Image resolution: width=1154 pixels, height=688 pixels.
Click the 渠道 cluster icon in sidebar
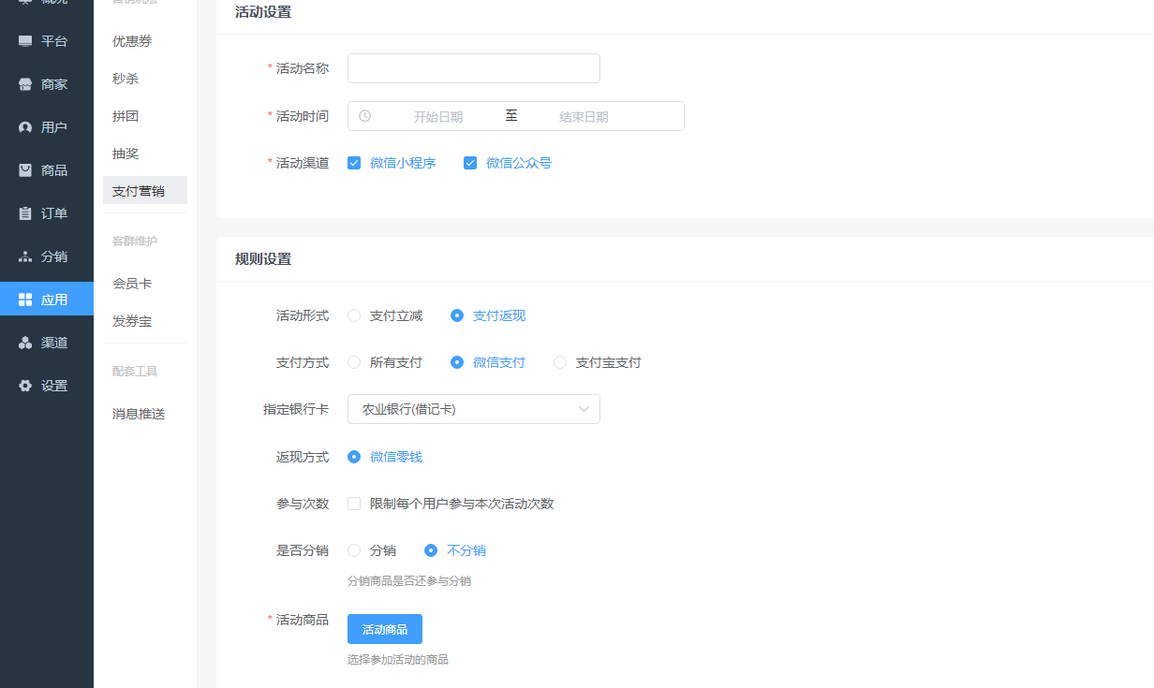25,343
